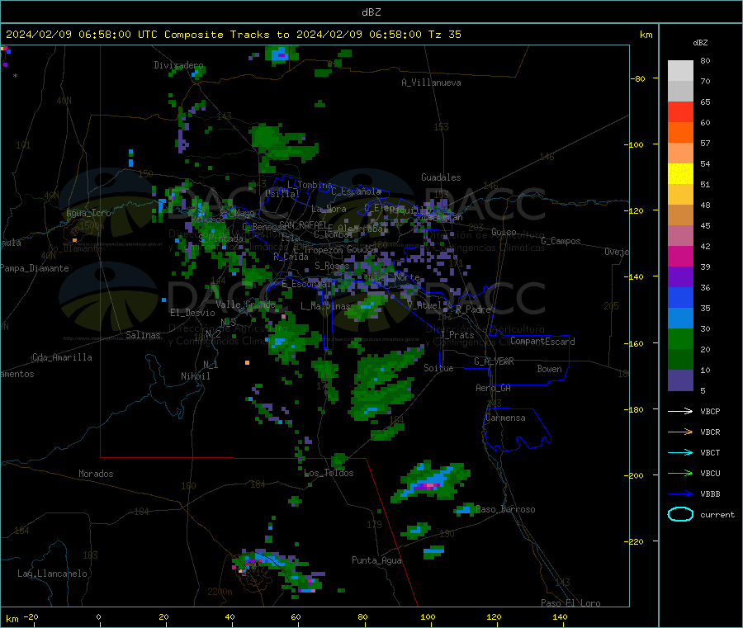The image size is (743, 628).
Task: Click the Bowen map label
Action: click(x=549, y=369)
